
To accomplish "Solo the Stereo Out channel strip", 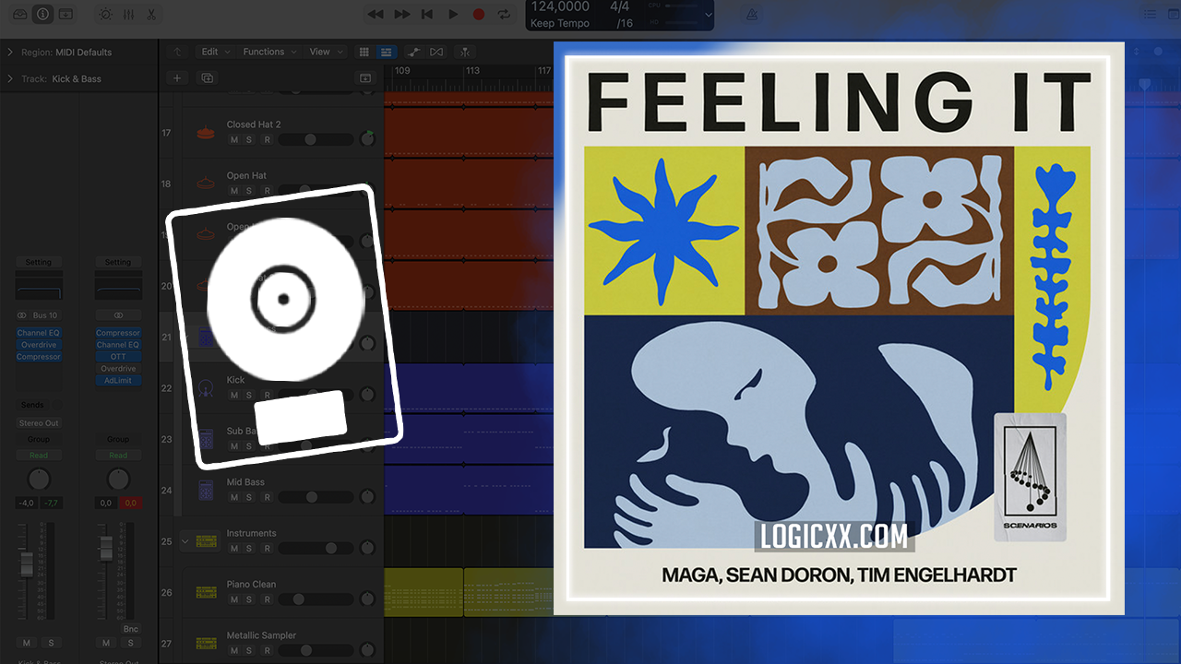I will click(130, 643).
